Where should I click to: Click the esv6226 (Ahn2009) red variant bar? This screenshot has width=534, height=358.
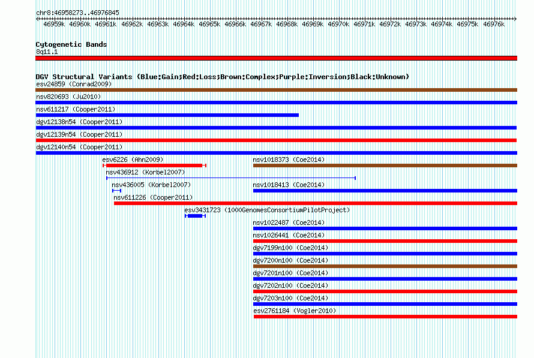[x=155, y=166]
